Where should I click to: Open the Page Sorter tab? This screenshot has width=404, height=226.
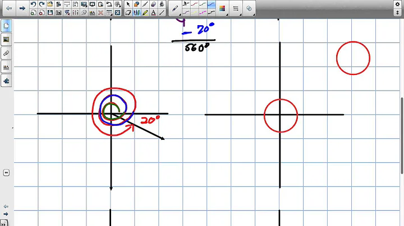[x=6, y=26]
